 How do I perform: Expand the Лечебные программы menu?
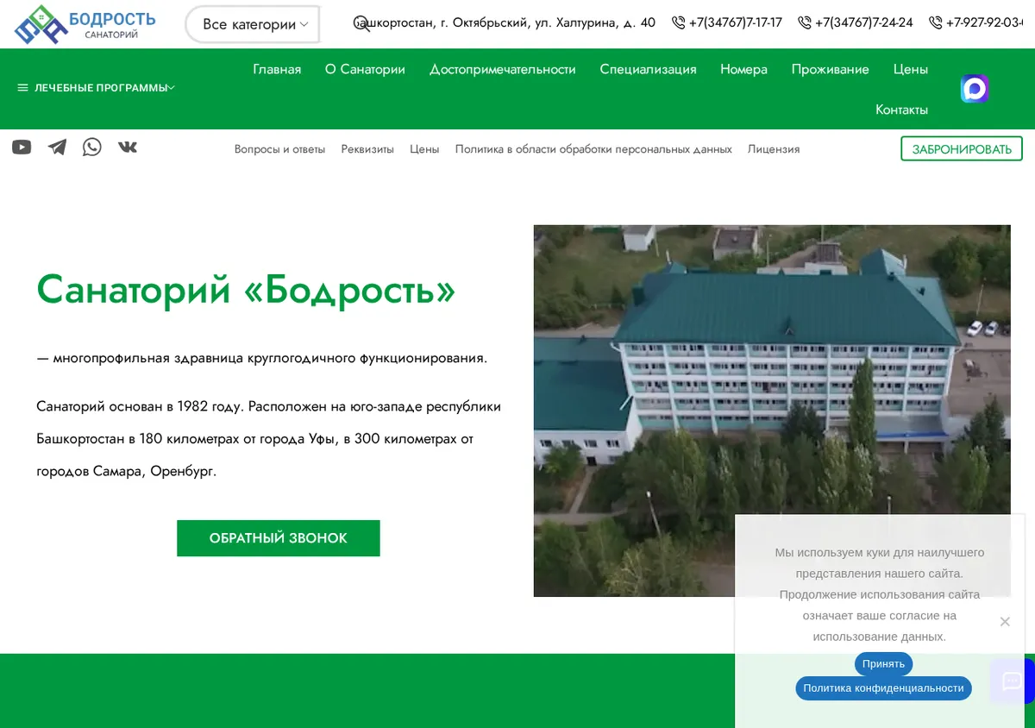(x=96, y=88)
